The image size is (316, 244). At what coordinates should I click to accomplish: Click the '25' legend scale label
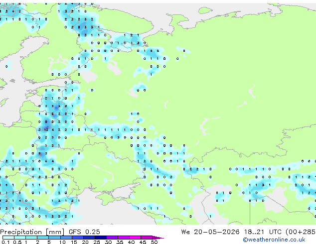pyautogui.click(x=97, y=242)
